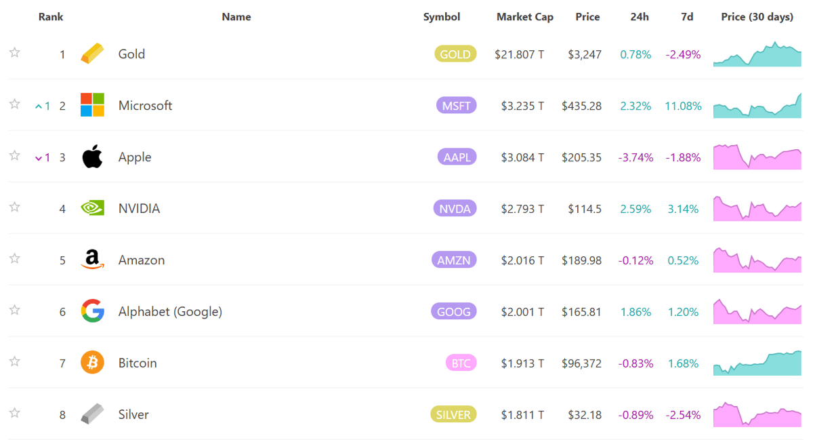Click the purple AAPL symbol badge
Screen dimensions: 813x440
(457, 157)
